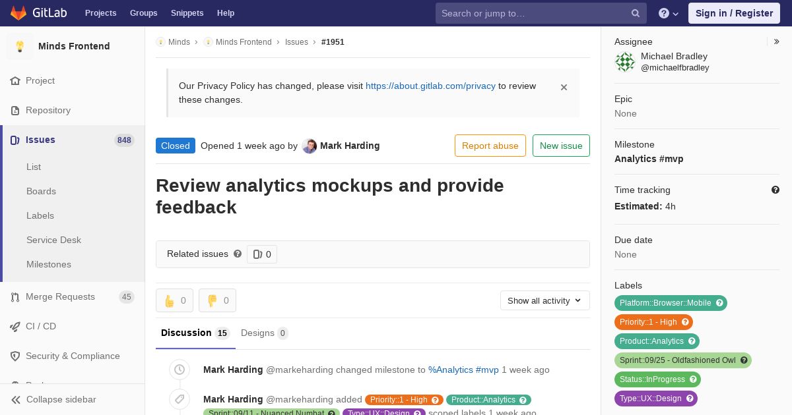Click the New issue button
Viewport: 792px width, 415px height.
561,146
